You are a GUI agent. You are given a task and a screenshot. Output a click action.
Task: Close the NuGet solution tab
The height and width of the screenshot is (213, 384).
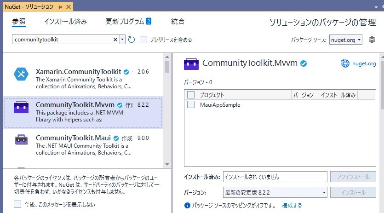(69, 7)
